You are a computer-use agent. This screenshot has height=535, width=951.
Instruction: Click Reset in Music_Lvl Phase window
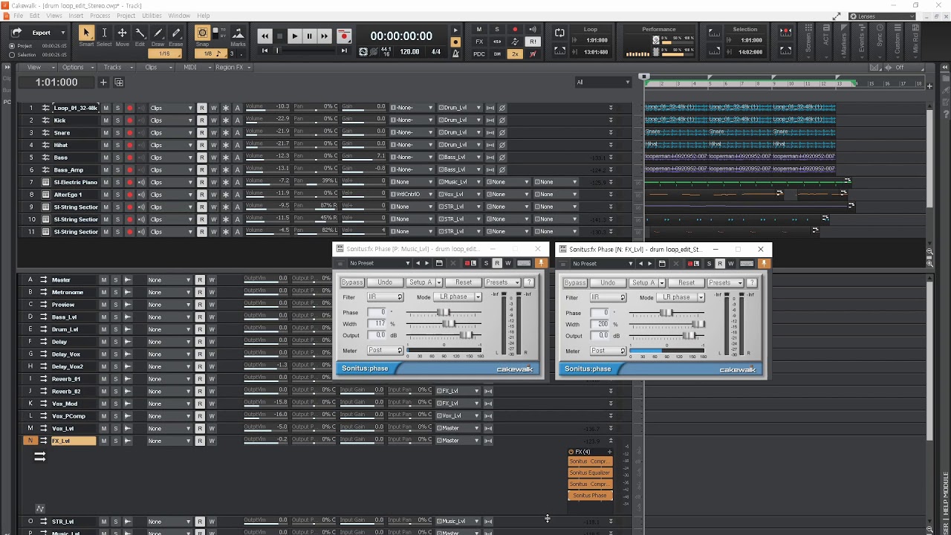tap(464, 282)
